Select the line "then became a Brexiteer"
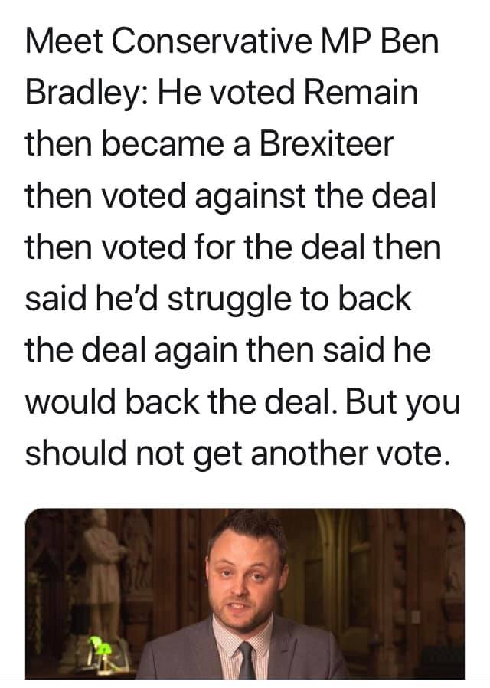This screenshot has height=688, width=490. [x=208, y=144]
